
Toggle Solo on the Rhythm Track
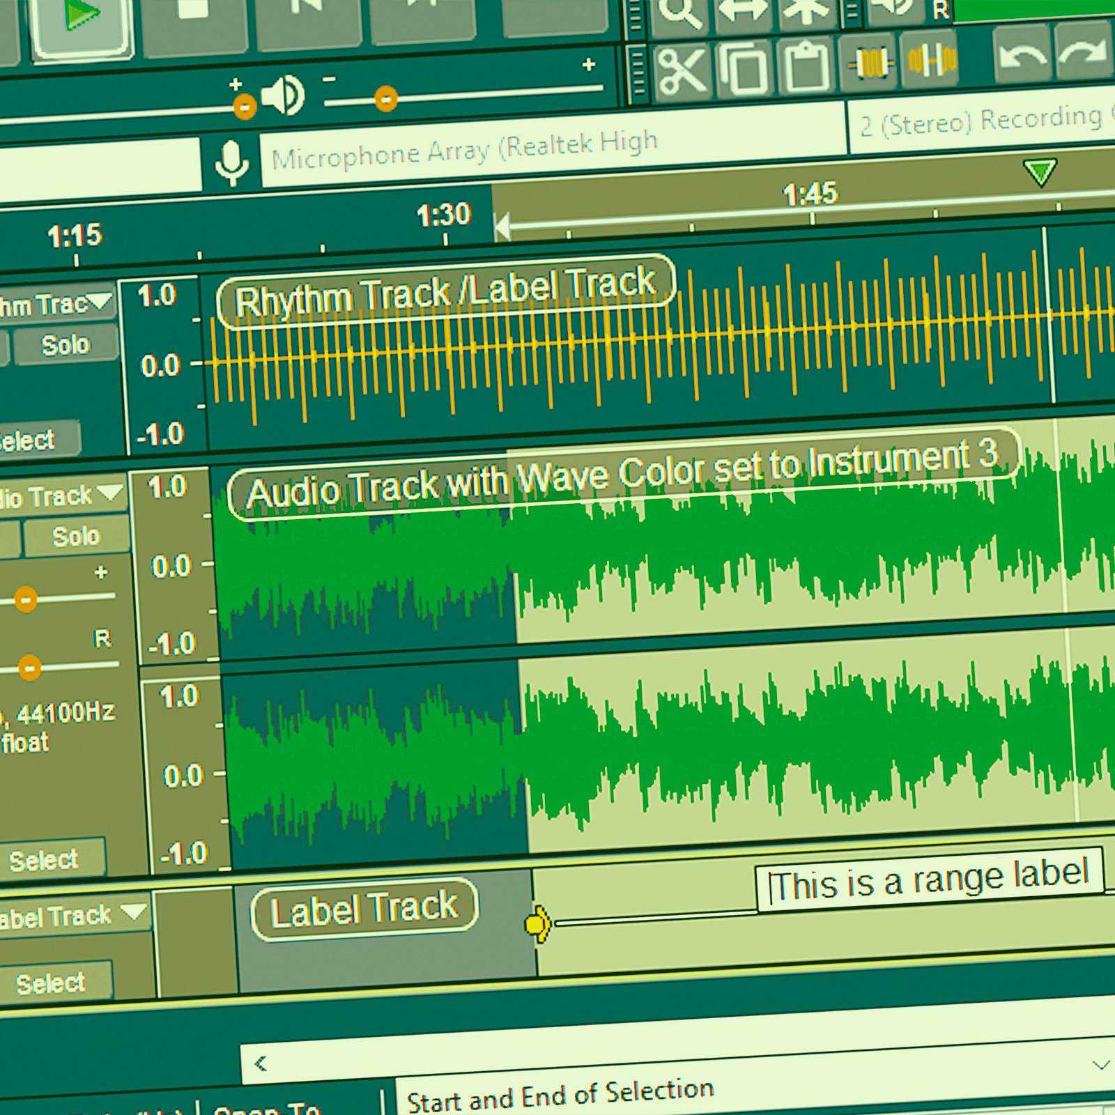[x=66, y=344]
